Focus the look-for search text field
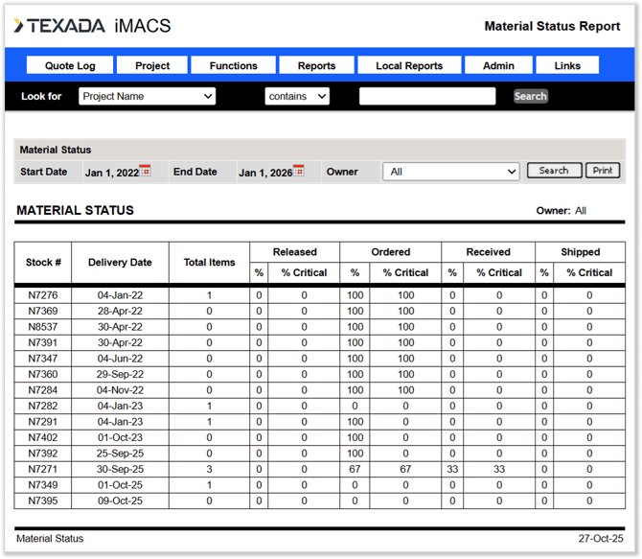This screenshot has width=642, height=559. point(427,96)
